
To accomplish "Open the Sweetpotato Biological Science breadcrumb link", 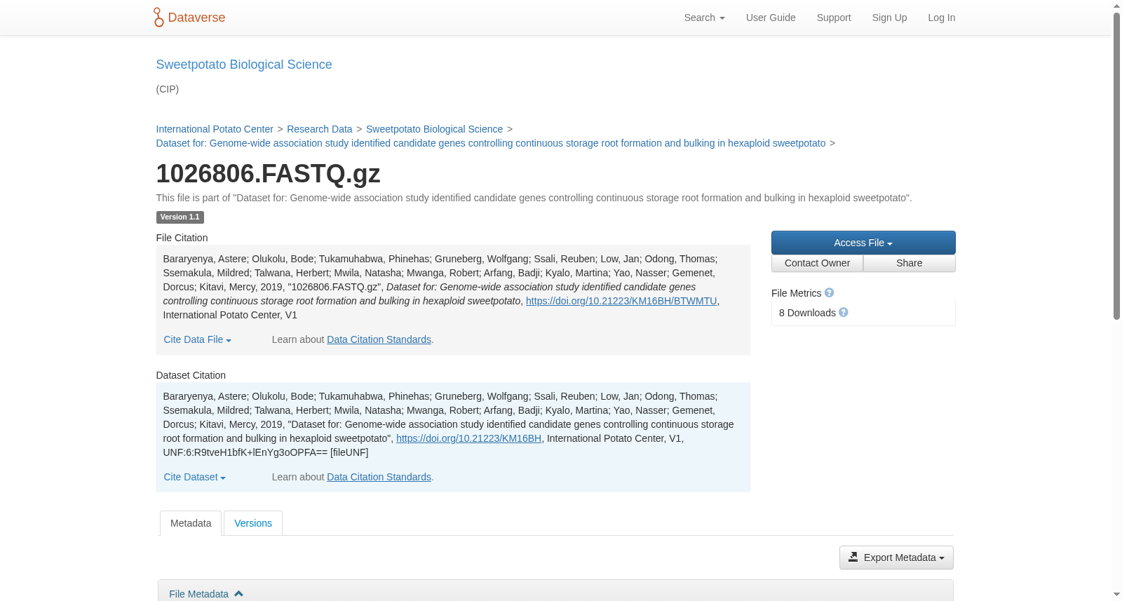I will [x=435, y=129].
